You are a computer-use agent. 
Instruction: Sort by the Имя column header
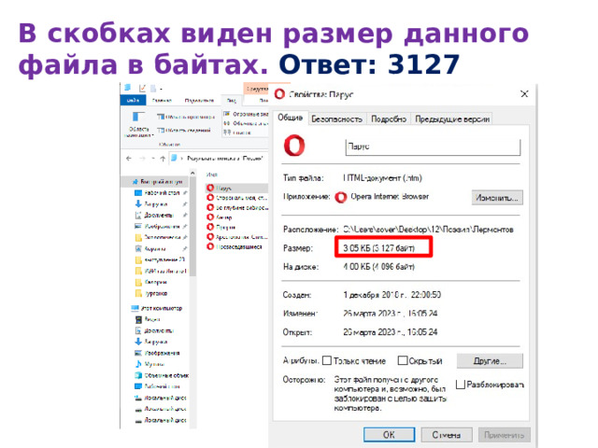click(x=212, y=175)
